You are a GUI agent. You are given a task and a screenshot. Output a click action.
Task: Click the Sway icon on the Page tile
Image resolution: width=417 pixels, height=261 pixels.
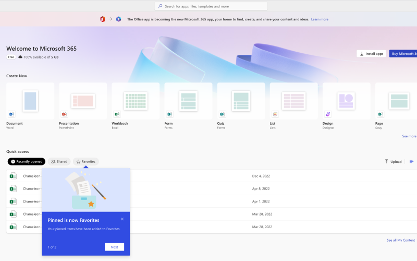tap(381, 114)
